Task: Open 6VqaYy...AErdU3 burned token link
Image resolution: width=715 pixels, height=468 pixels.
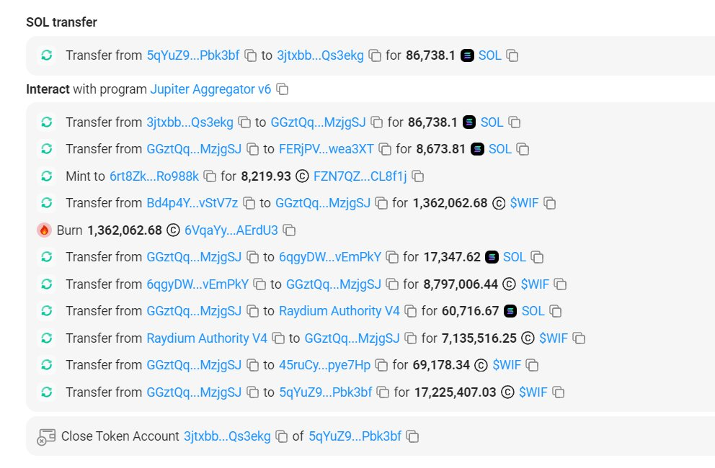Action: [231, 230]
